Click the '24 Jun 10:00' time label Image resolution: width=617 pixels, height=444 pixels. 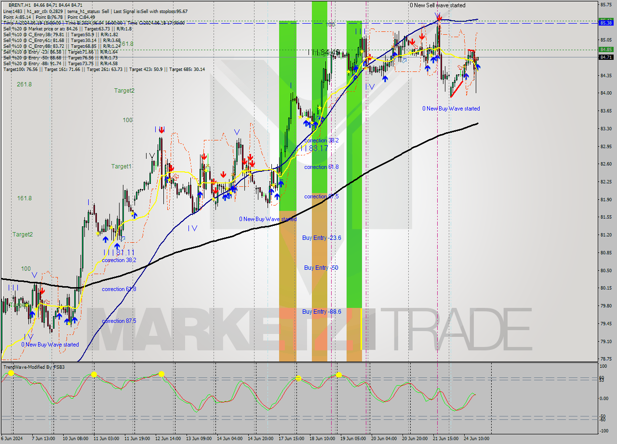tap(476, 439)
